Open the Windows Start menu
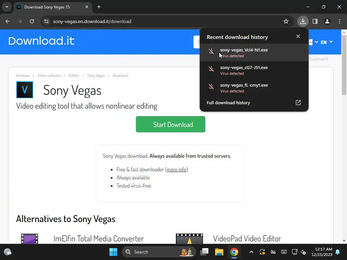347x260 pixels. [x=113, y=252]
